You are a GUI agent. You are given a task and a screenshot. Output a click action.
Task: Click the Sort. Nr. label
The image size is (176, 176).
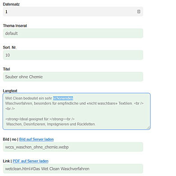[x=9, y=47]
